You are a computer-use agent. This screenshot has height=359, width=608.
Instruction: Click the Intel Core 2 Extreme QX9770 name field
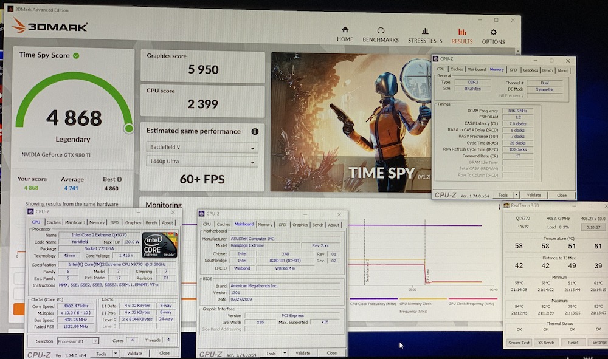click(x=100, y=235)
